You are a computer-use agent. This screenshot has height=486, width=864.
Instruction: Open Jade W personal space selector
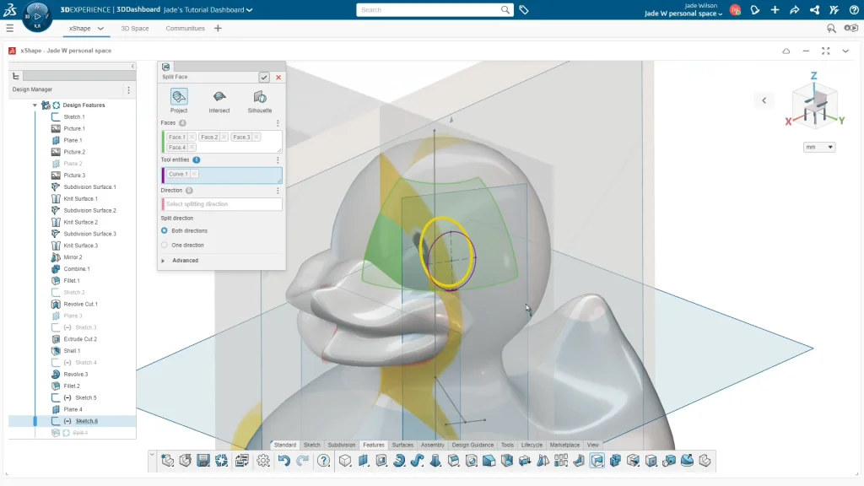(683, 13)
